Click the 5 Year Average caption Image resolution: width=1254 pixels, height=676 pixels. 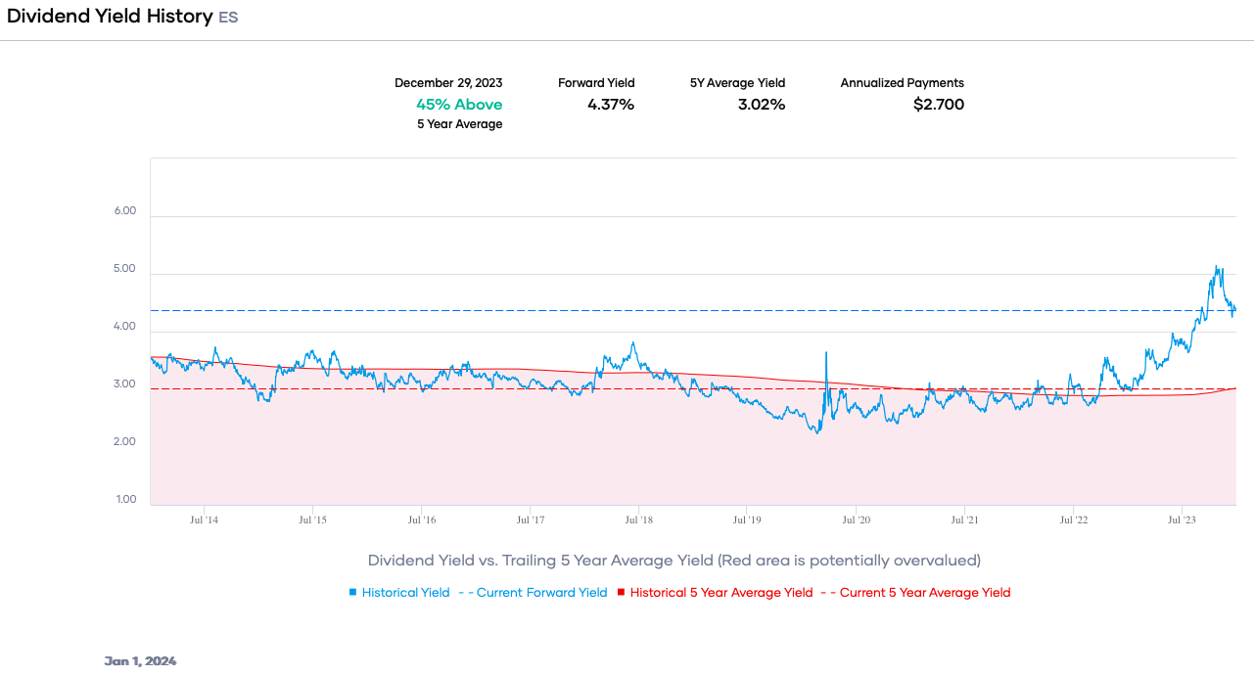[x=460, y=124]
